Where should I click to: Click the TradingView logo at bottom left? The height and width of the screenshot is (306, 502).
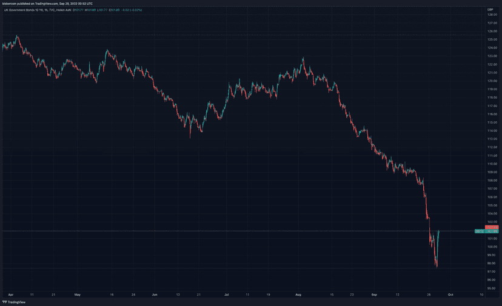point(14,302)
